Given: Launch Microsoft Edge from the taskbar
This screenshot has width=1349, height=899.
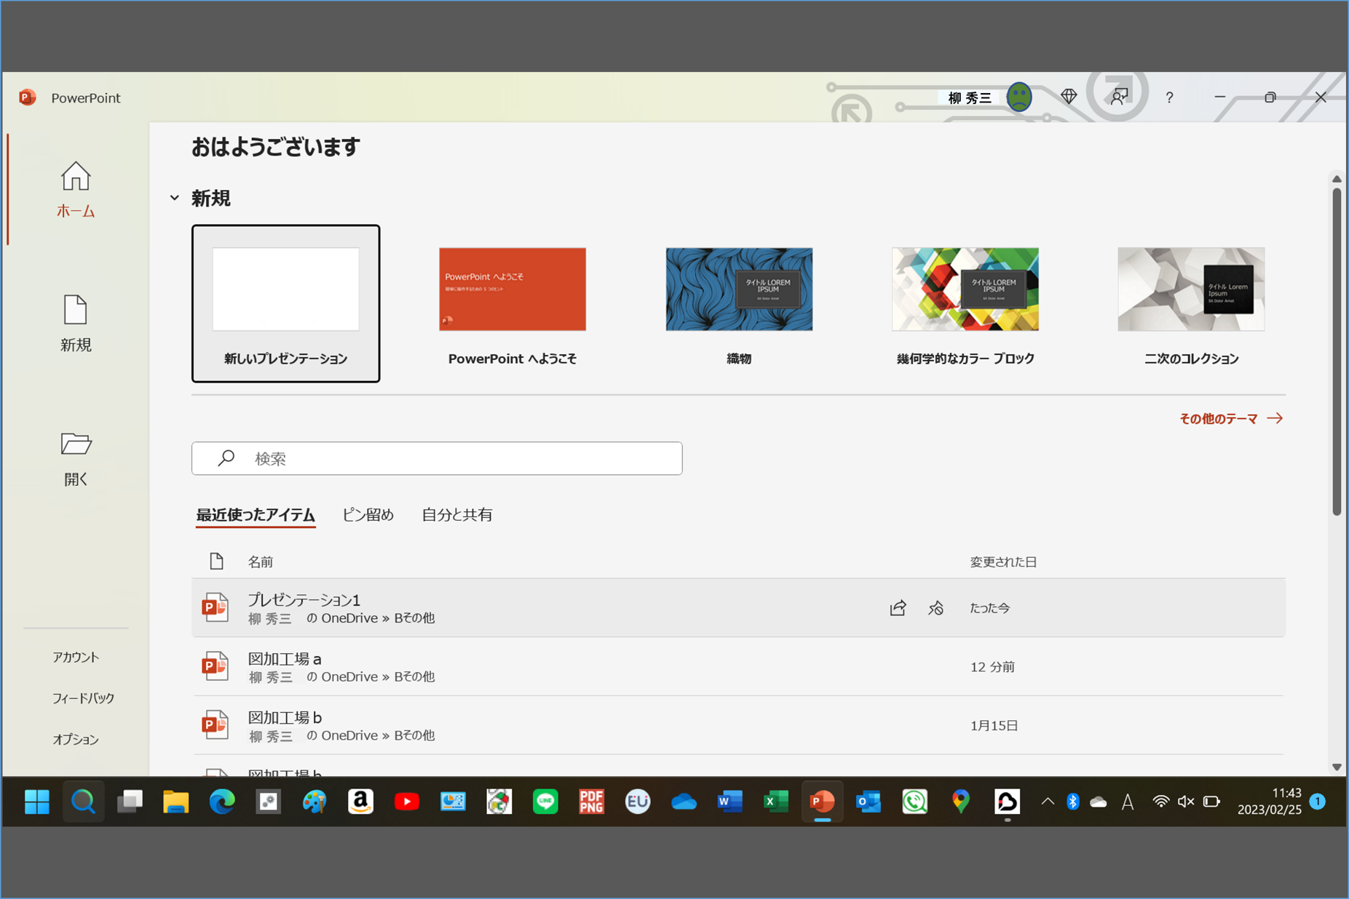Looking at the screenshot, I should 222,802.
